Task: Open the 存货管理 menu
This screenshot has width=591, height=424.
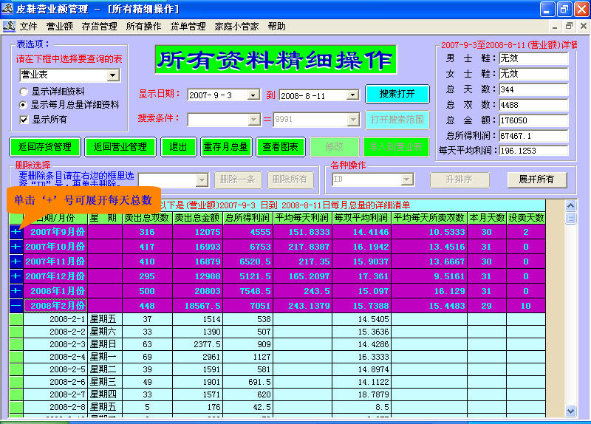Action: pos(100,27)
